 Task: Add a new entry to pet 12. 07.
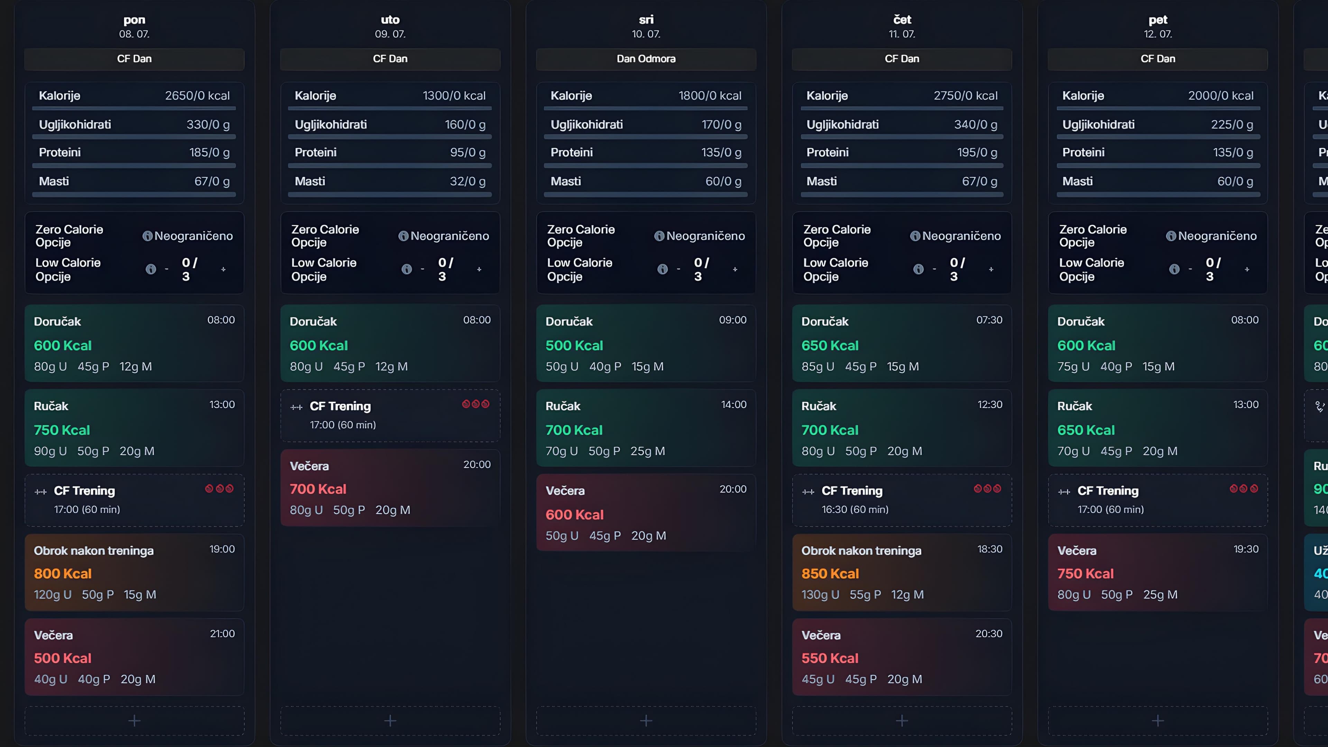coord(1158,720)
